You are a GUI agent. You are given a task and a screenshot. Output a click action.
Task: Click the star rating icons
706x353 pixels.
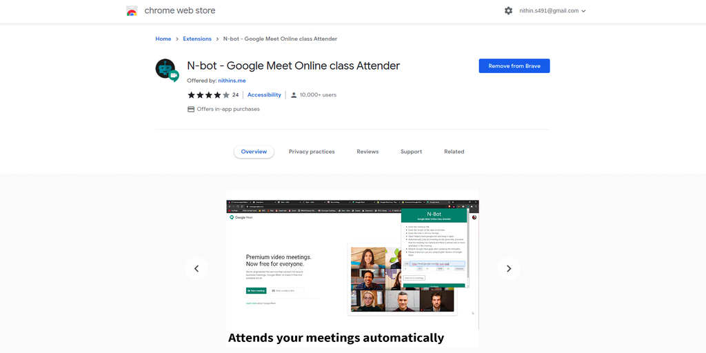208,95
